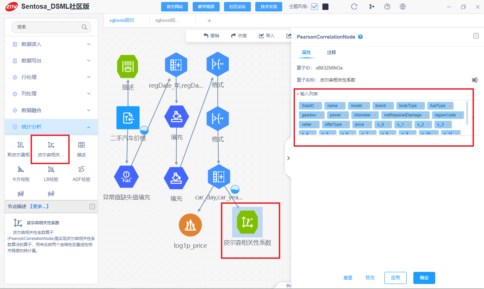Remove SaleID tag from input list
The width and height of the screenshot is (484, 289).
click(x=318, y=106)
